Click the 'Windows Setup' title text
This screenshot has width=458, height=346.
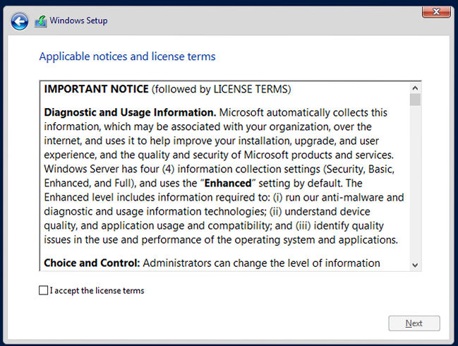click(x=78, y=20)
